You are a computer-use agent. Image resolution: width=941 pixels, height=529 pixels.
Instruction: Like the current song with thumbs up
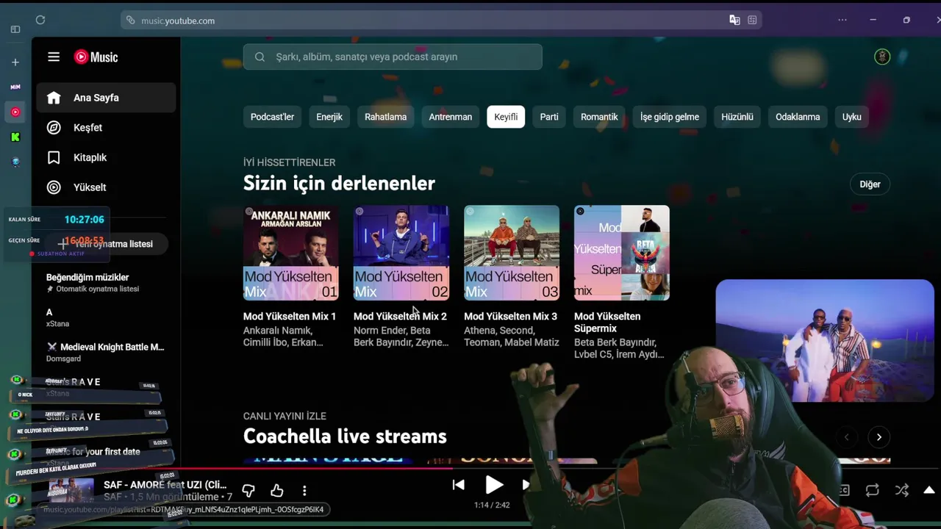click(276, 490)
